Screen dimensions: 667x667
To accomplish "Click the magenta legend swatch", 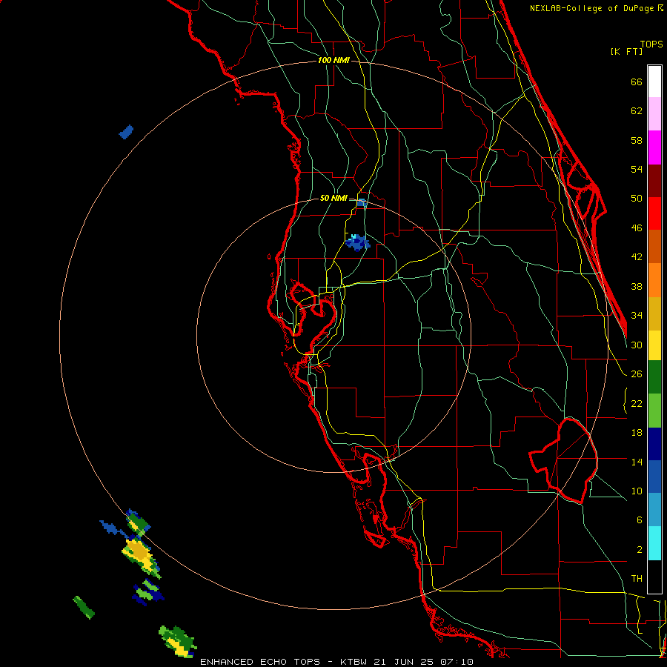I will pyautogui.click(x=654, y=147).
